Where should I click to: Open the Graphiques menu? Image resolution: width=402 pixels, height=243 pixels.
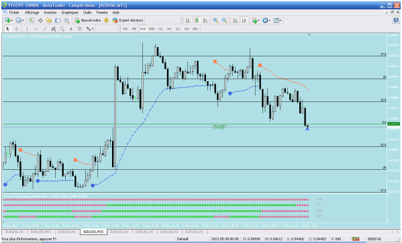coord(70,12)
